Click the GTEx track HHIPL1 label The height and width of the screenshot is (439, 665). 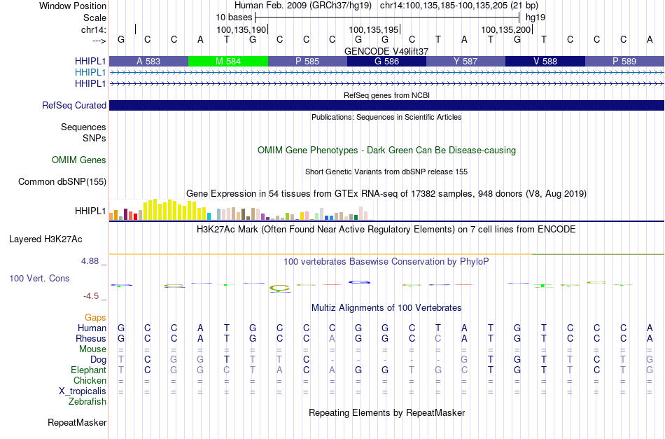pyautogui.click(x=90, y=211)
